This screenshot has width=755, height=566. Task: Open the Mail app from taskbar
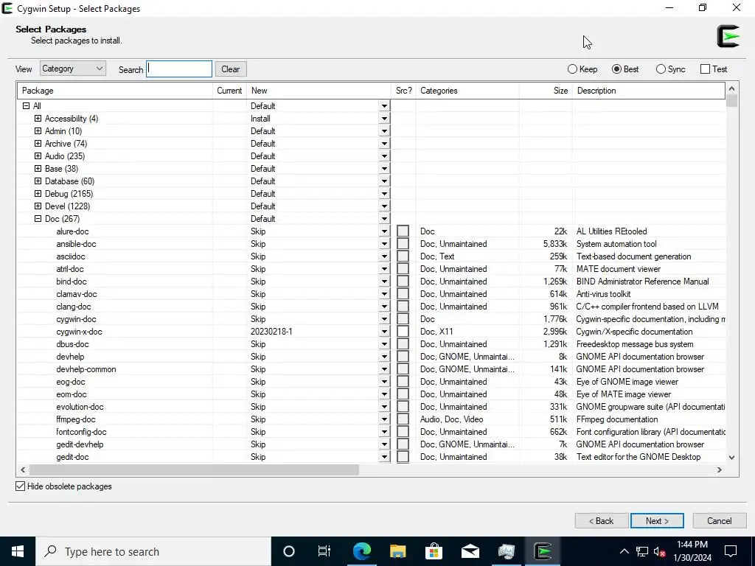(470, 551)
